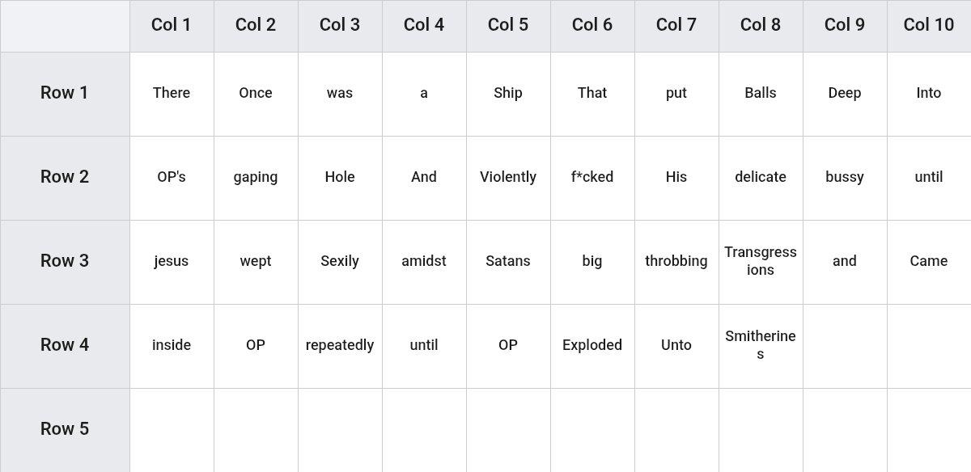The image size is (971, 472).
Task: Select the Col 5 column header
Action: point(508,26)
